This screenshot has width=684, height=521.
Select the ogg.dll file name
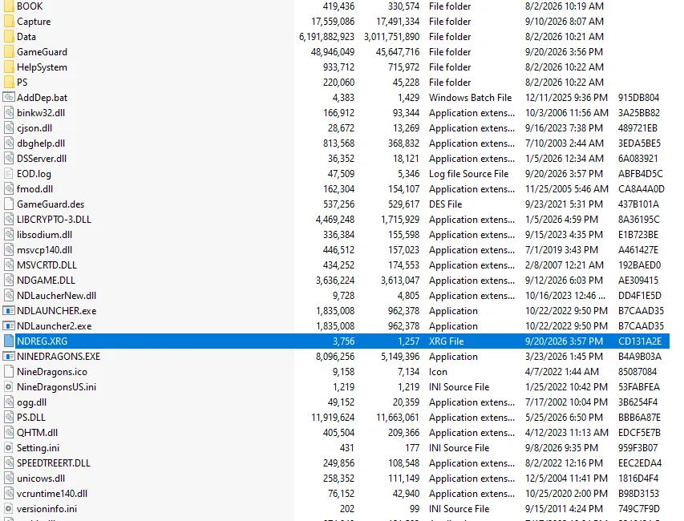pos(31,402)
